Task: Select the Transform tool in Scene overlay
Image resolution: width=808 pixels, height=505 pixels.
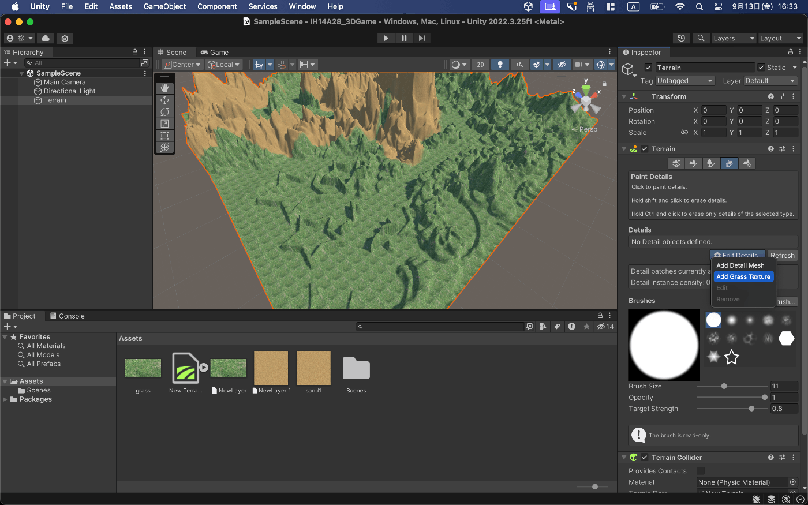Action: (x=164, y=147)
